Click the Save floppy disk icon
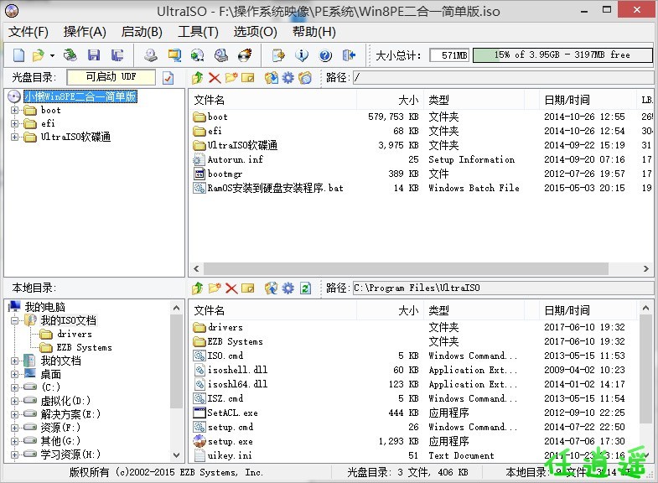Screen dimensions: 658x483 (x=94, y=55)
